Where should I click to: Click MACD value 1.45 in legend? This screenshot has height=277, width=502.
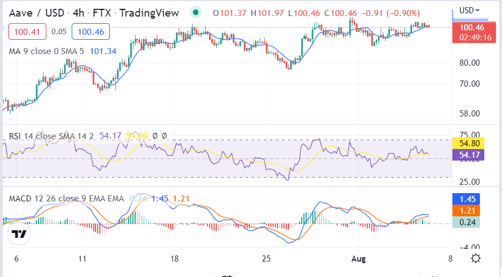point(160,199)
